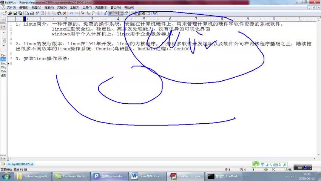Screen dimensions: 321x181
Task: Open Replace dialog from toolbar
Action: click(88, 13)
